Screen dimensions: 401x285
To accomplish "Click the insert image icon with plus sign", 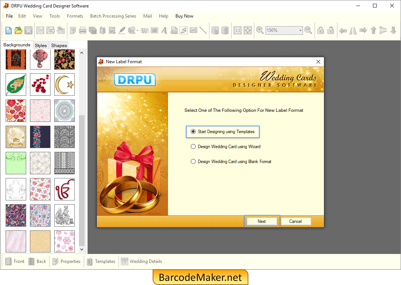I will pyautogui.click(x=112, y=30).
